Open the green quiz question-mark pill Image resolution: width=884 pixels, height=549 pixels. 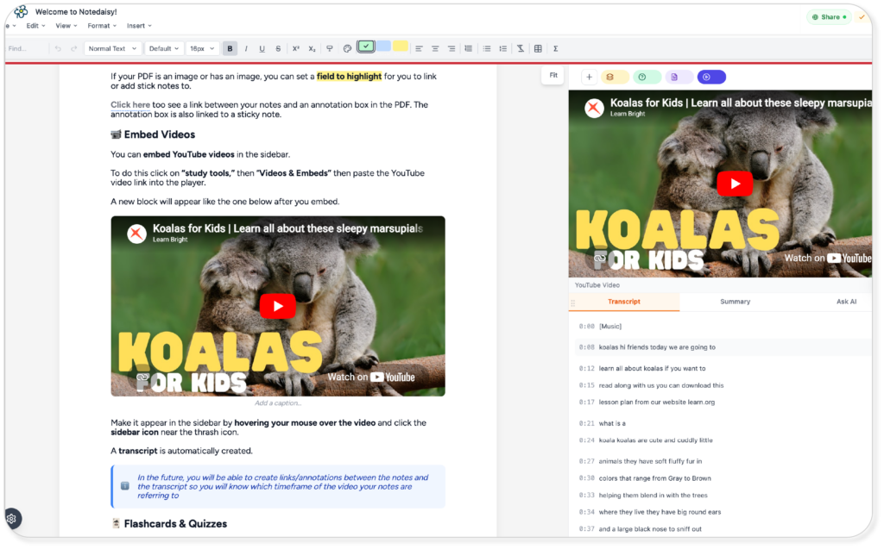pyautogui.click(x=647, y=78)
